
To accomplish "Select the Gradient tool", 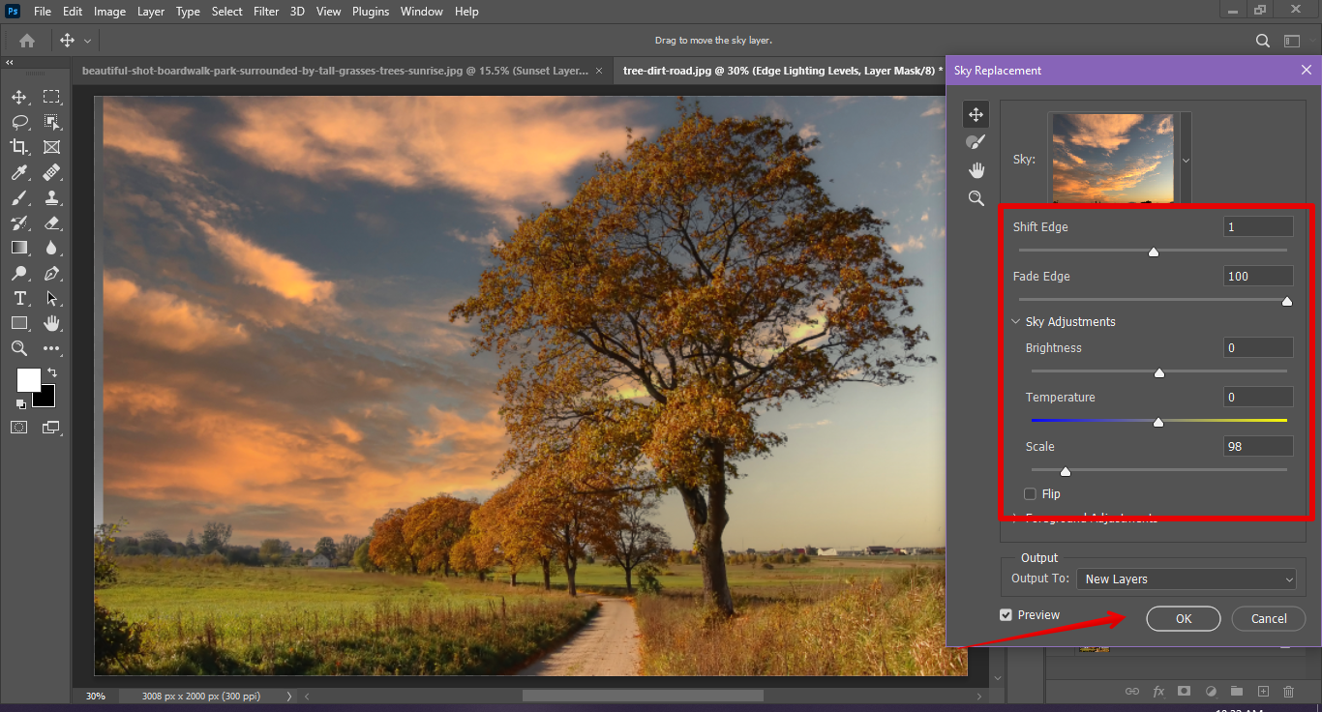I will [19, 248].
